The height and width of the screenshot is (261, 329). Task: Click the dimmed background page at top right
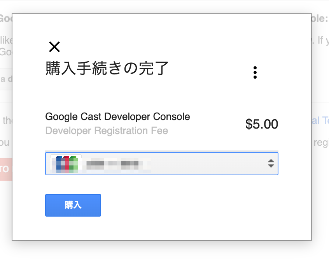coord(320,6)
